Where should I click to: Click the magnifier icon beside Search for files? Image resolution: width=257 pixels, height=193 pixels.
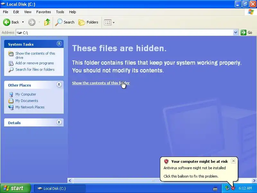pos(11,69)
